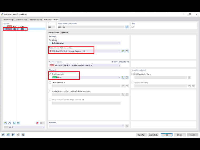Confirm with the OK button
The width and height of the screenshot is (200, 150).
[167, 135]
